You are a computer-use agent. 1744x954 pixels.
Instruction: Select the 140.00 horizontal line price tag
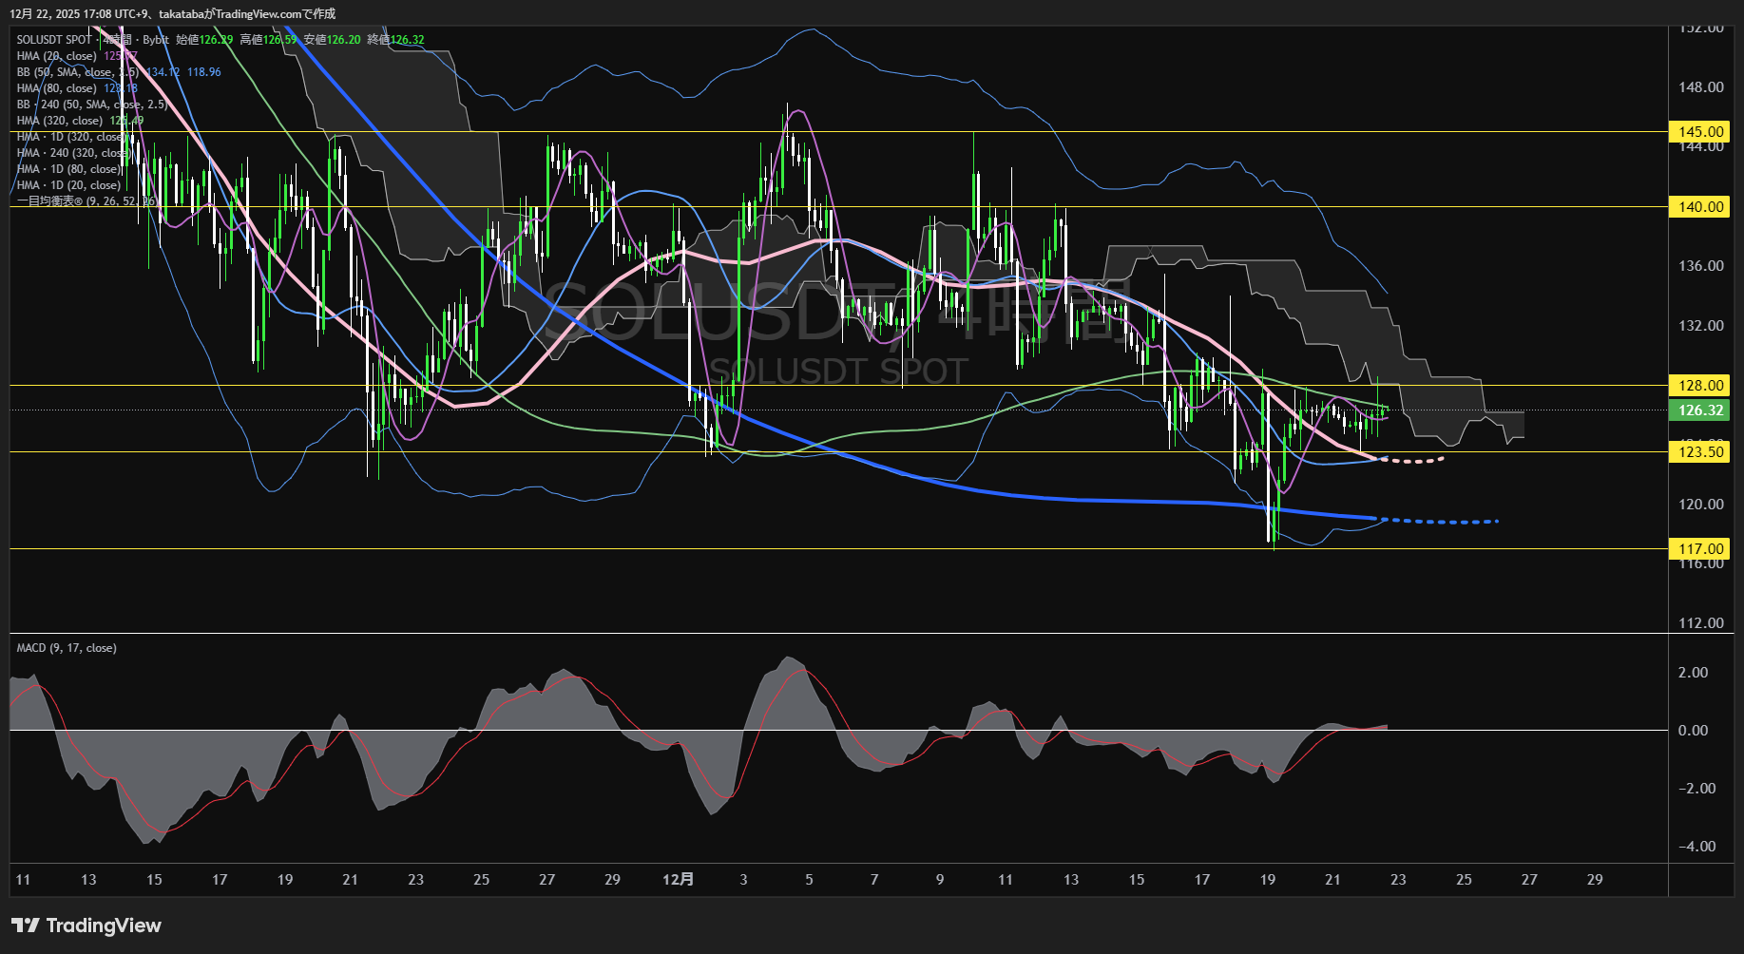(x=1700, y=207)
